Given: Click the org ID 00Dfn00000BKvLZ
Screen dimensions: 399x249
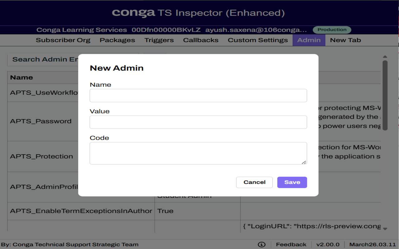Looking at the screenshot, I should click(166, 30).
